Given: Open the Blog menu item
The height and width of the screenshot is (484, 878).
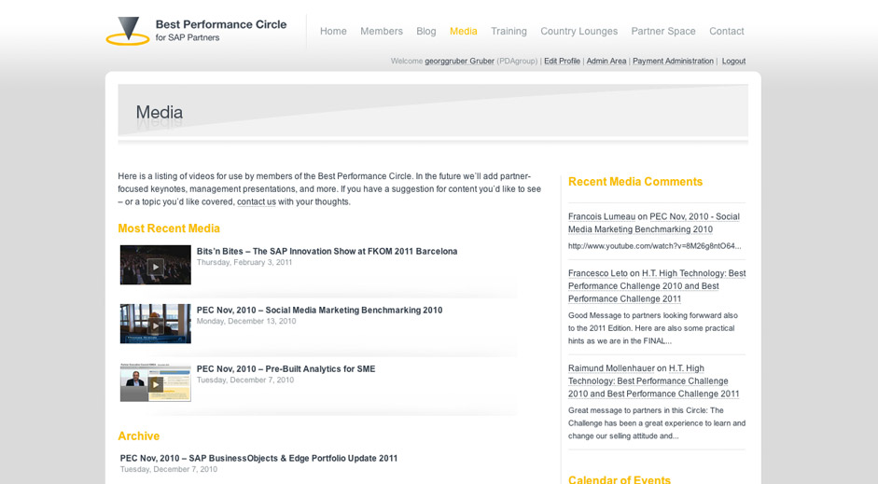Looking at the screenshot, I should click(x=426, y=32).
